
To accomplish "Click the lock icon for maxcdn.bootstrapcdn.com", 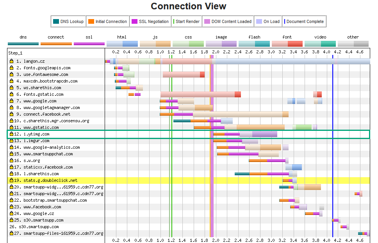I will [11, 81].
